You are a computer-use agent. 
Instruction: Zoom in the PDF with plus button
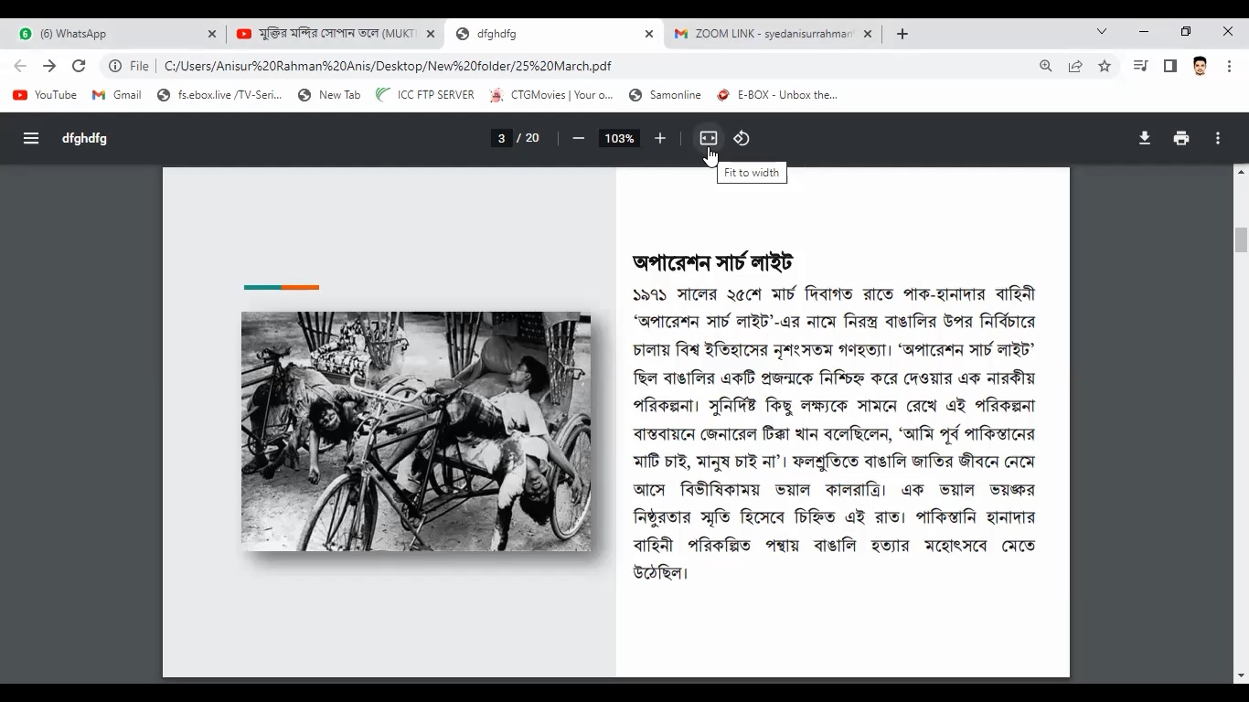coord(660,138)
